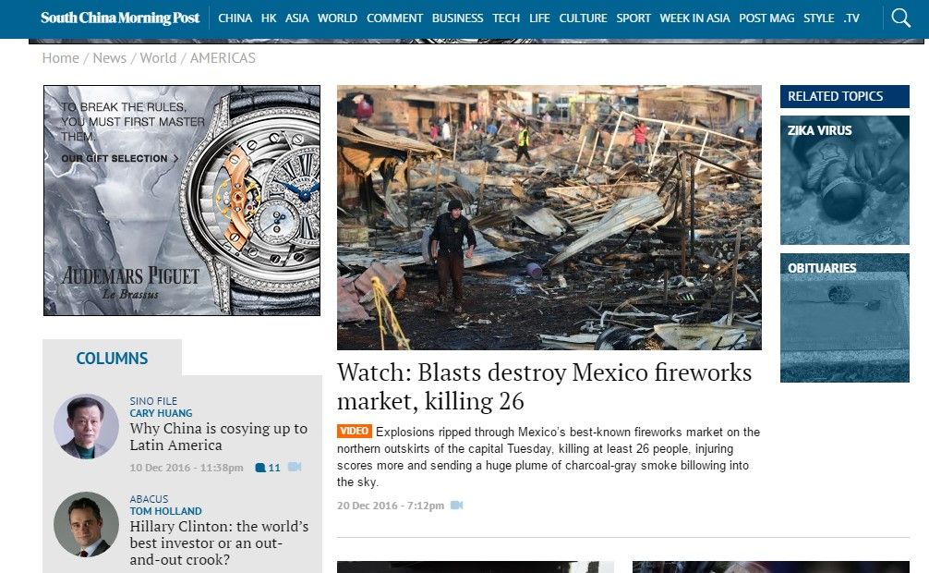
Task: View the 11 comments on Cary Huang's column
Action: click(269, 468)
